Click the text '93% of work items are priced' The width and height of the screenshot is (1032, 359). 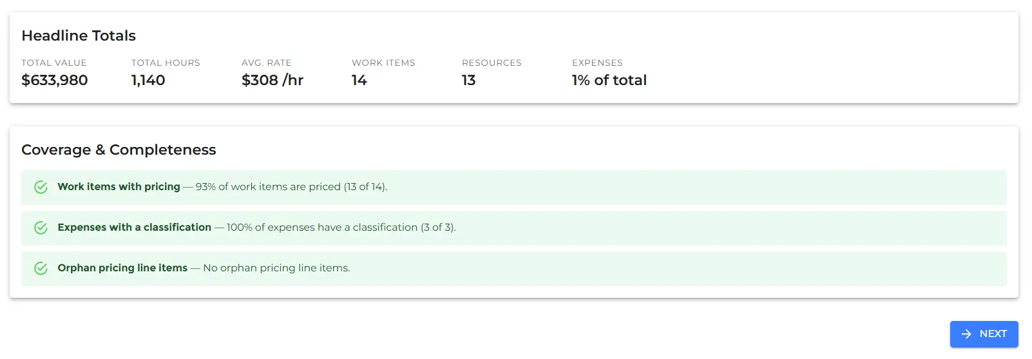[268, 187]
